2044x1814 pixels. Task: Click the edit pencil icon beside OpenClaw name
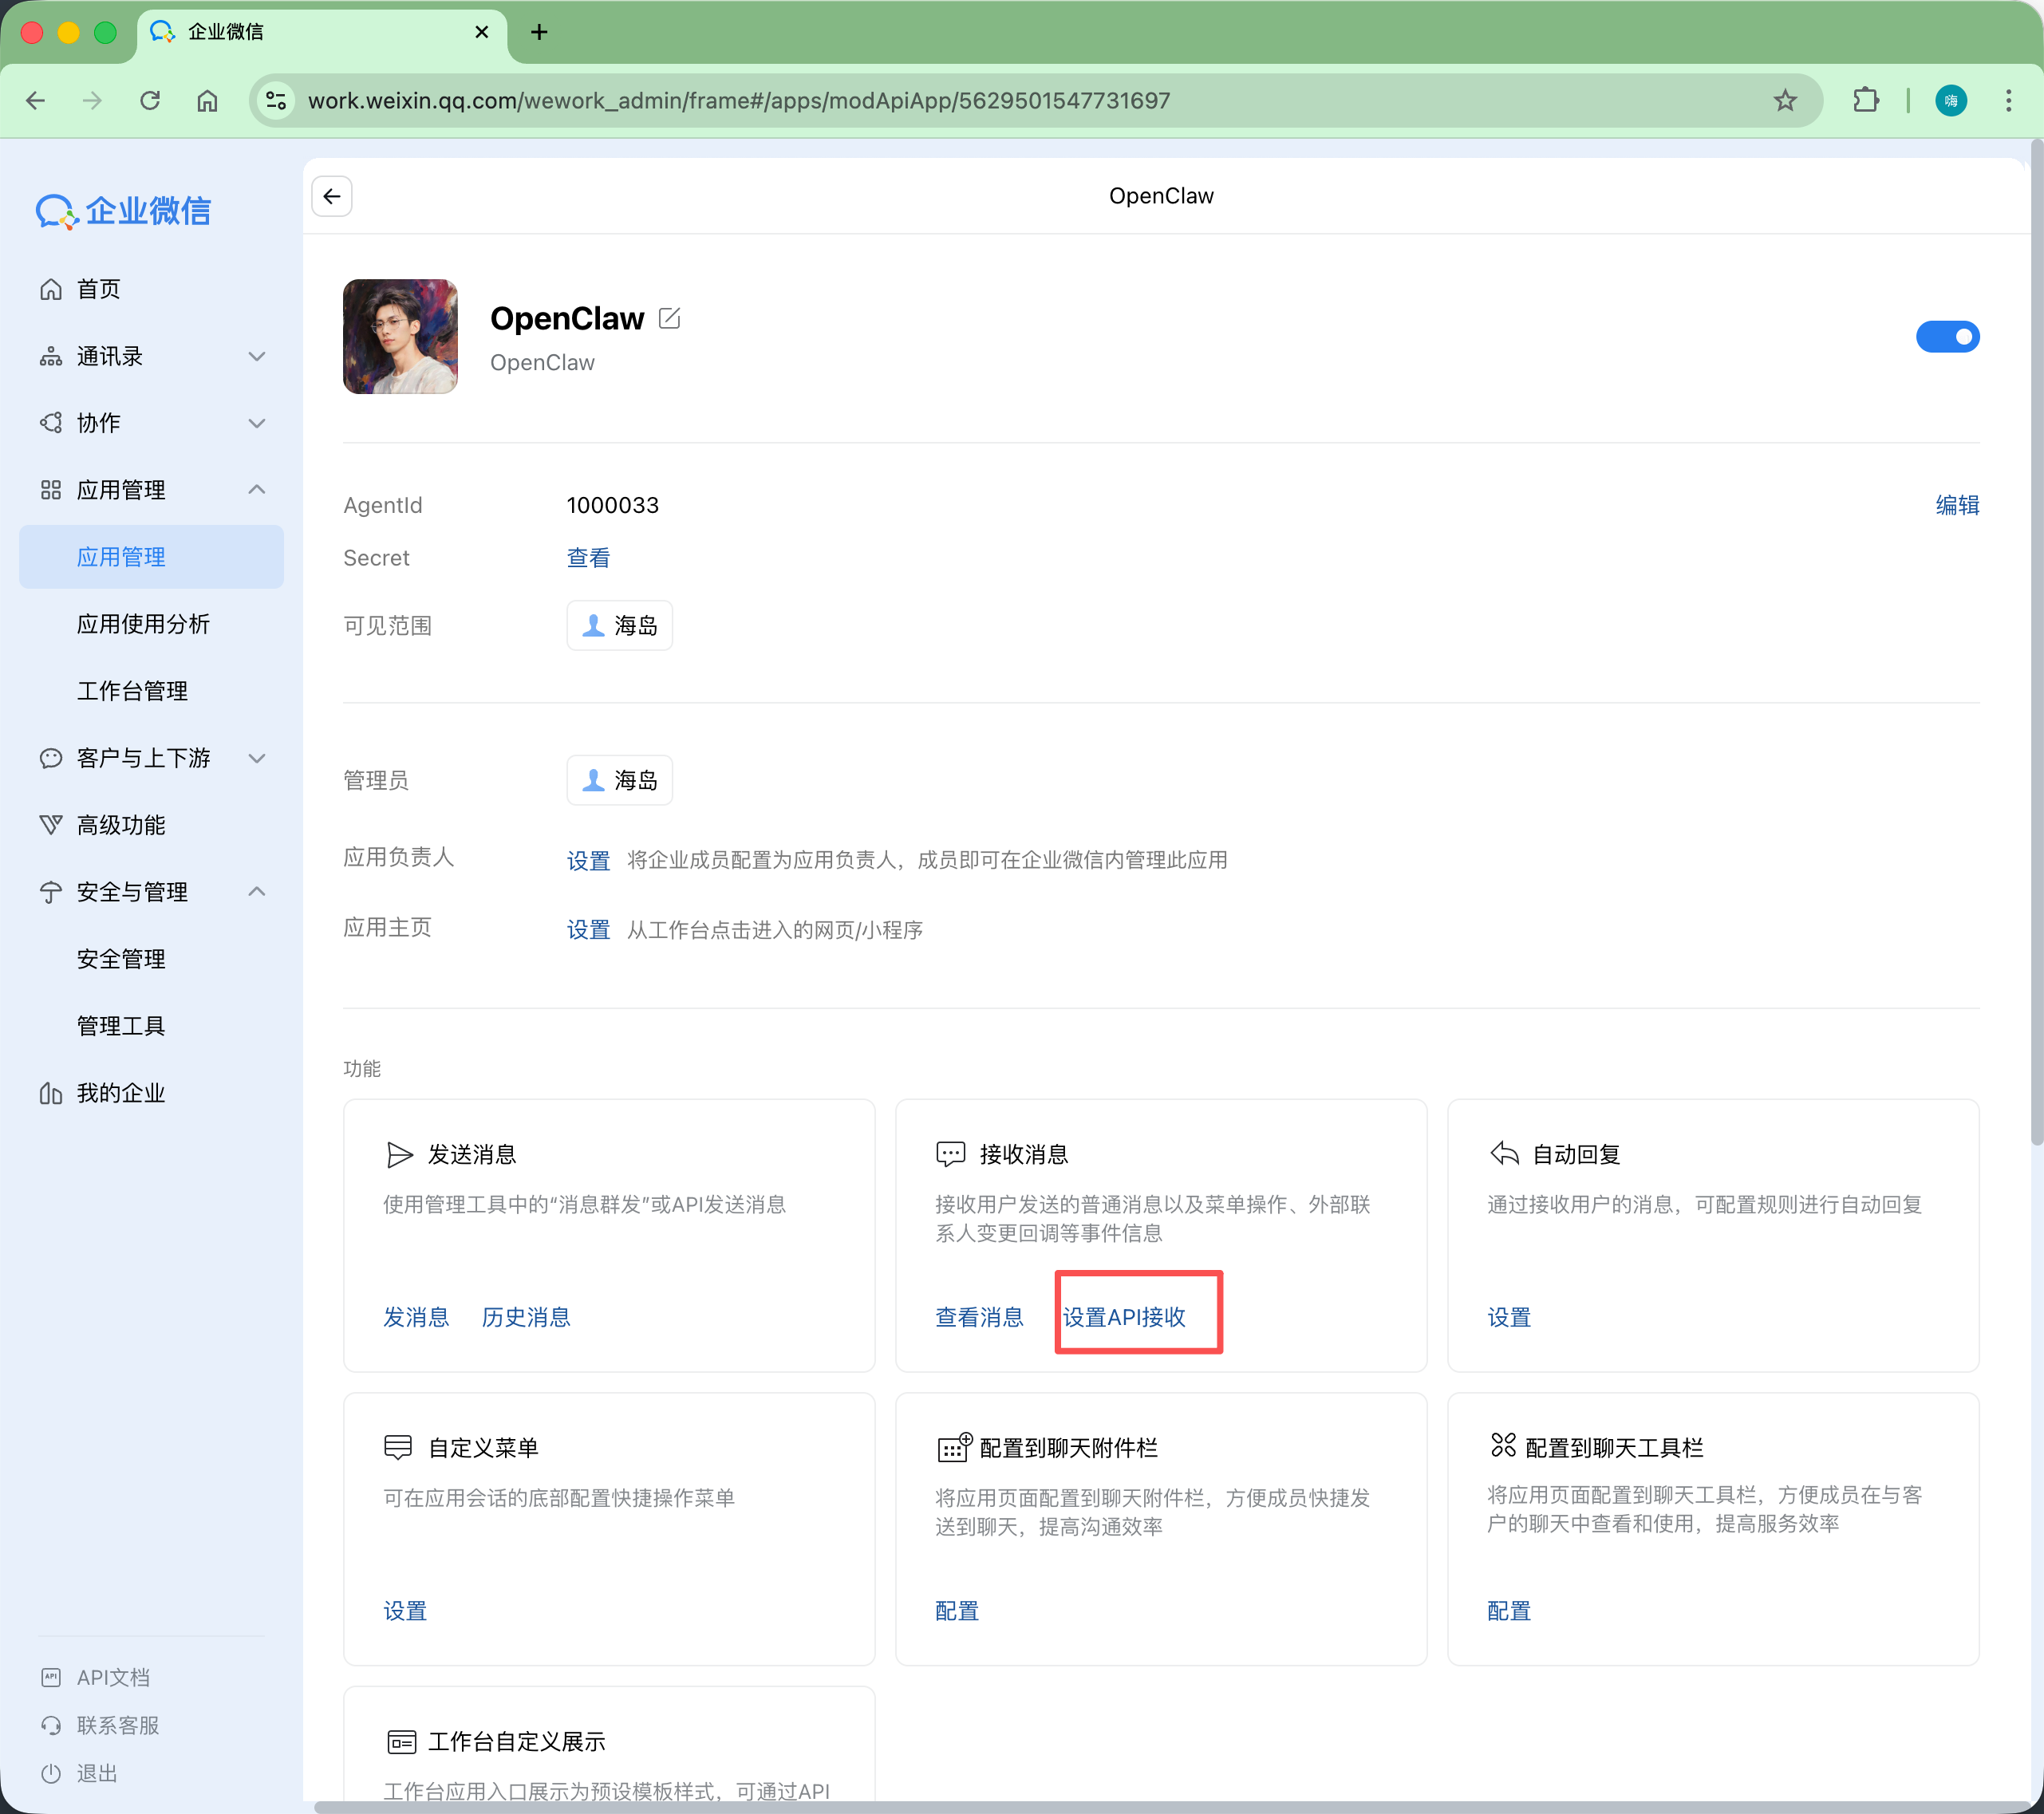coord(669,318)
